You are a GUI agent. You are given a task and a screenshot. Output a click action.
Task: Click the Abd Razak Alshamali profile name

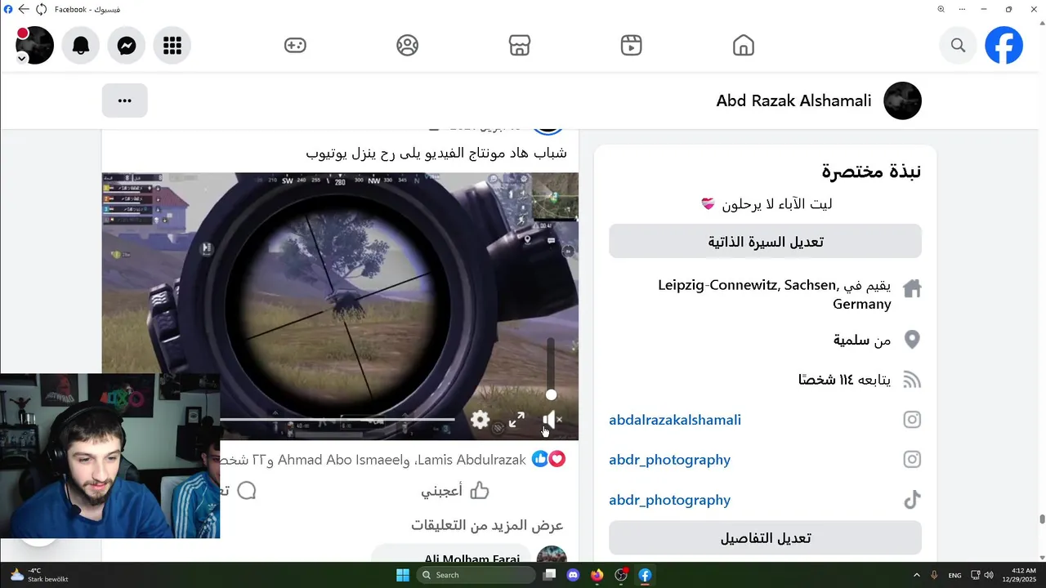click(x=793, y=100)
